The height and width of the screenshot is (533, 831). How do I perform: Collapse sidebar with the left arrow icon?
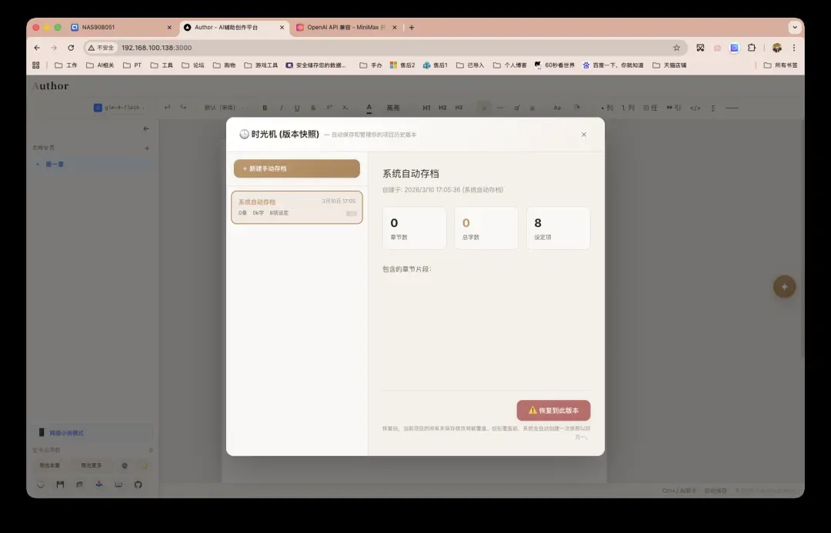click(146, 128)
